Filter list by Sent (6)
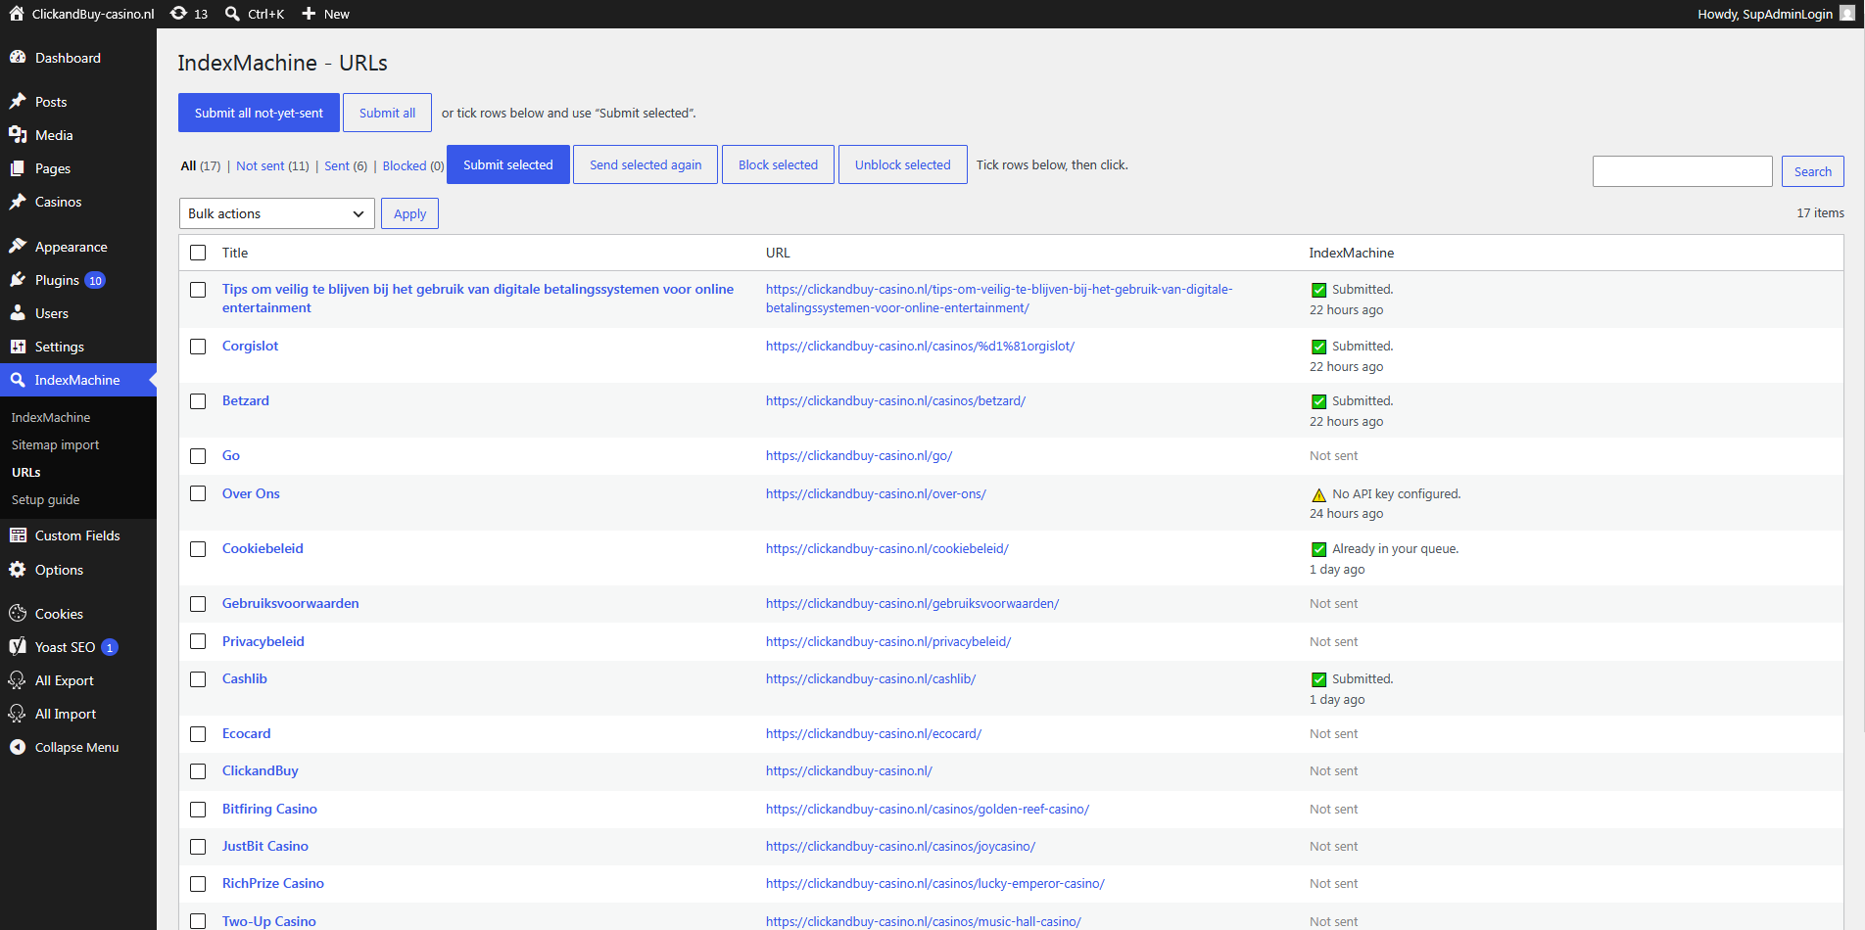This screenshot has width=1865, height=930. tap(346, 165)
